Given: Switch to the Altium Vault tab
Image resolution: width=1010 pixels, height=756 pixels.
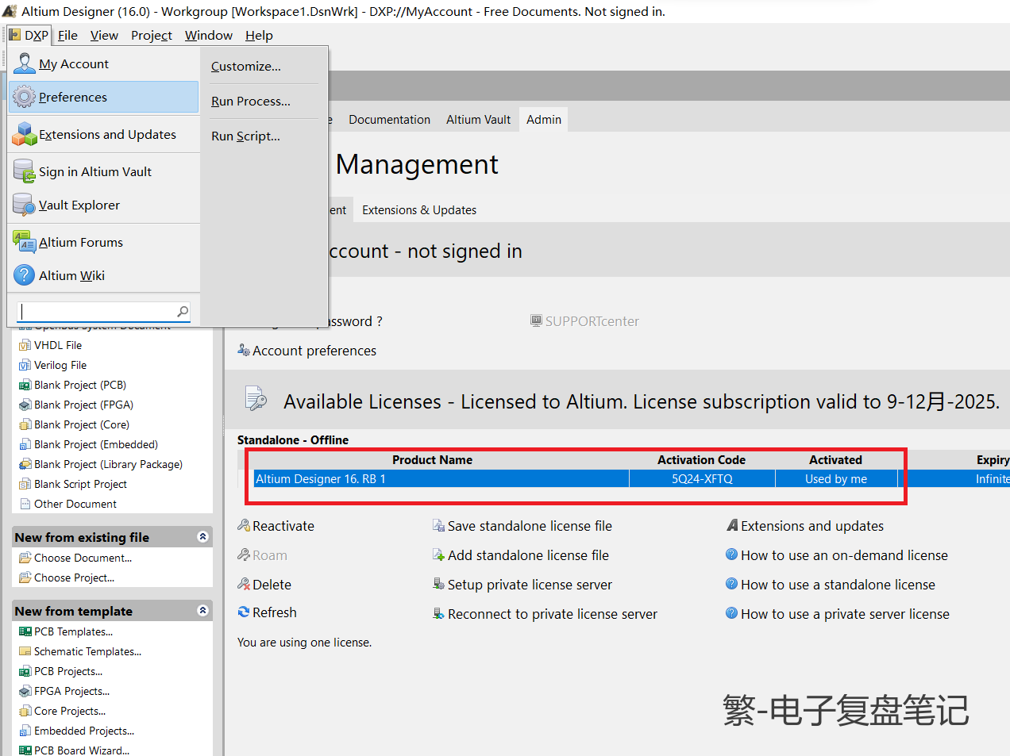Looking at the screenshot, I should (x=478, y=120).
